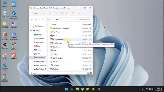Open the taskbar clock and date
This screenshot has height=92, width=164.
click(159, 89)
